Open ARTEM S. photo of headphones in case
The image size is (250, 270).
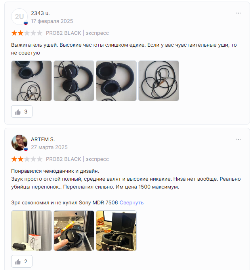click(x=116, y=230)
